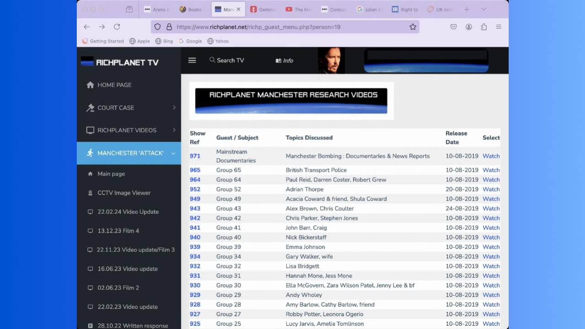Switch to the Books tab
Screen dimensions: 585x329
coord(192,9)
